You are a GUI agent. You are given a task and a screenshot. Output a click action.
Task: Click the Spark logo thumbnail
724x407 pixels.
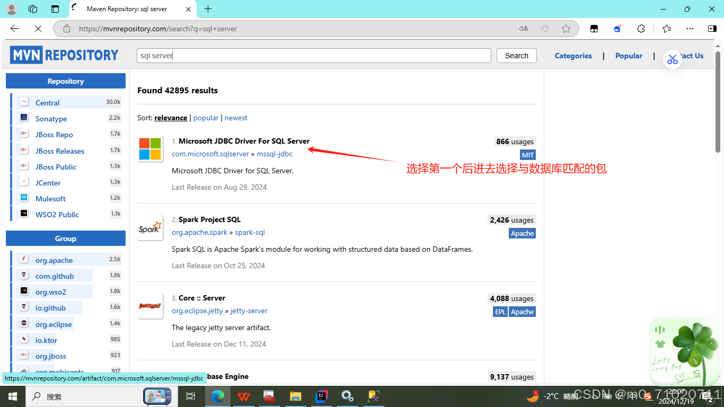click(x=150, y=227)
